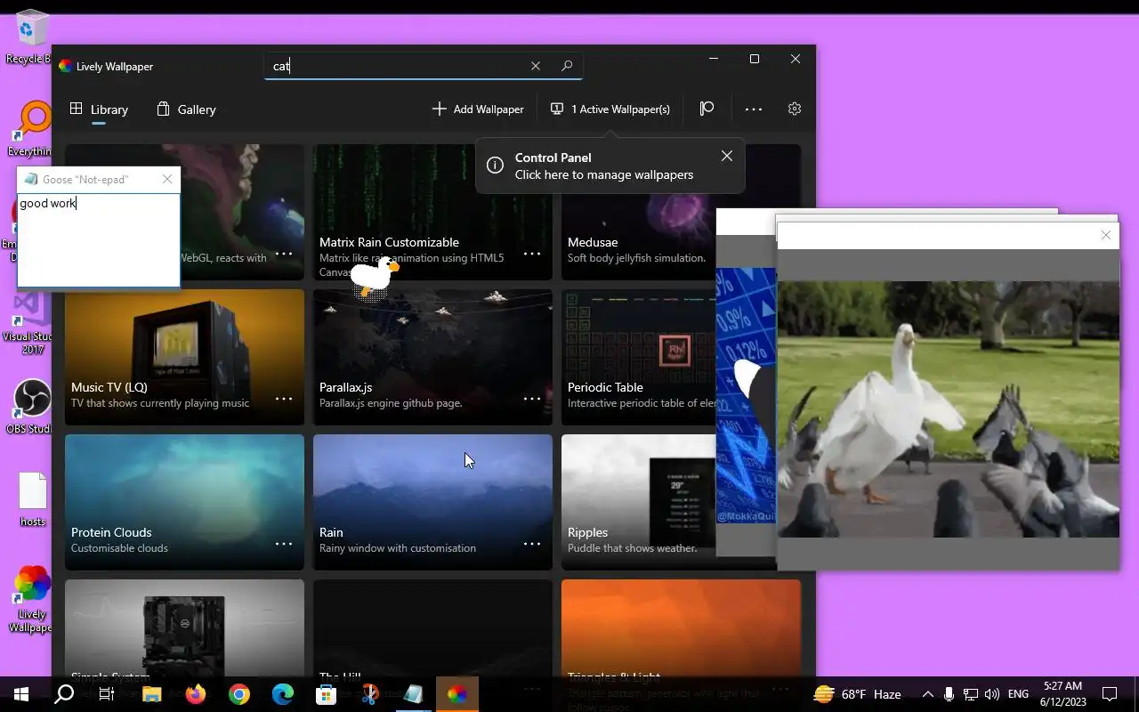Screen dimensions: 1139x712
Task: Open clock showing 5:27 AM
Action: (x=1063, y=694)
